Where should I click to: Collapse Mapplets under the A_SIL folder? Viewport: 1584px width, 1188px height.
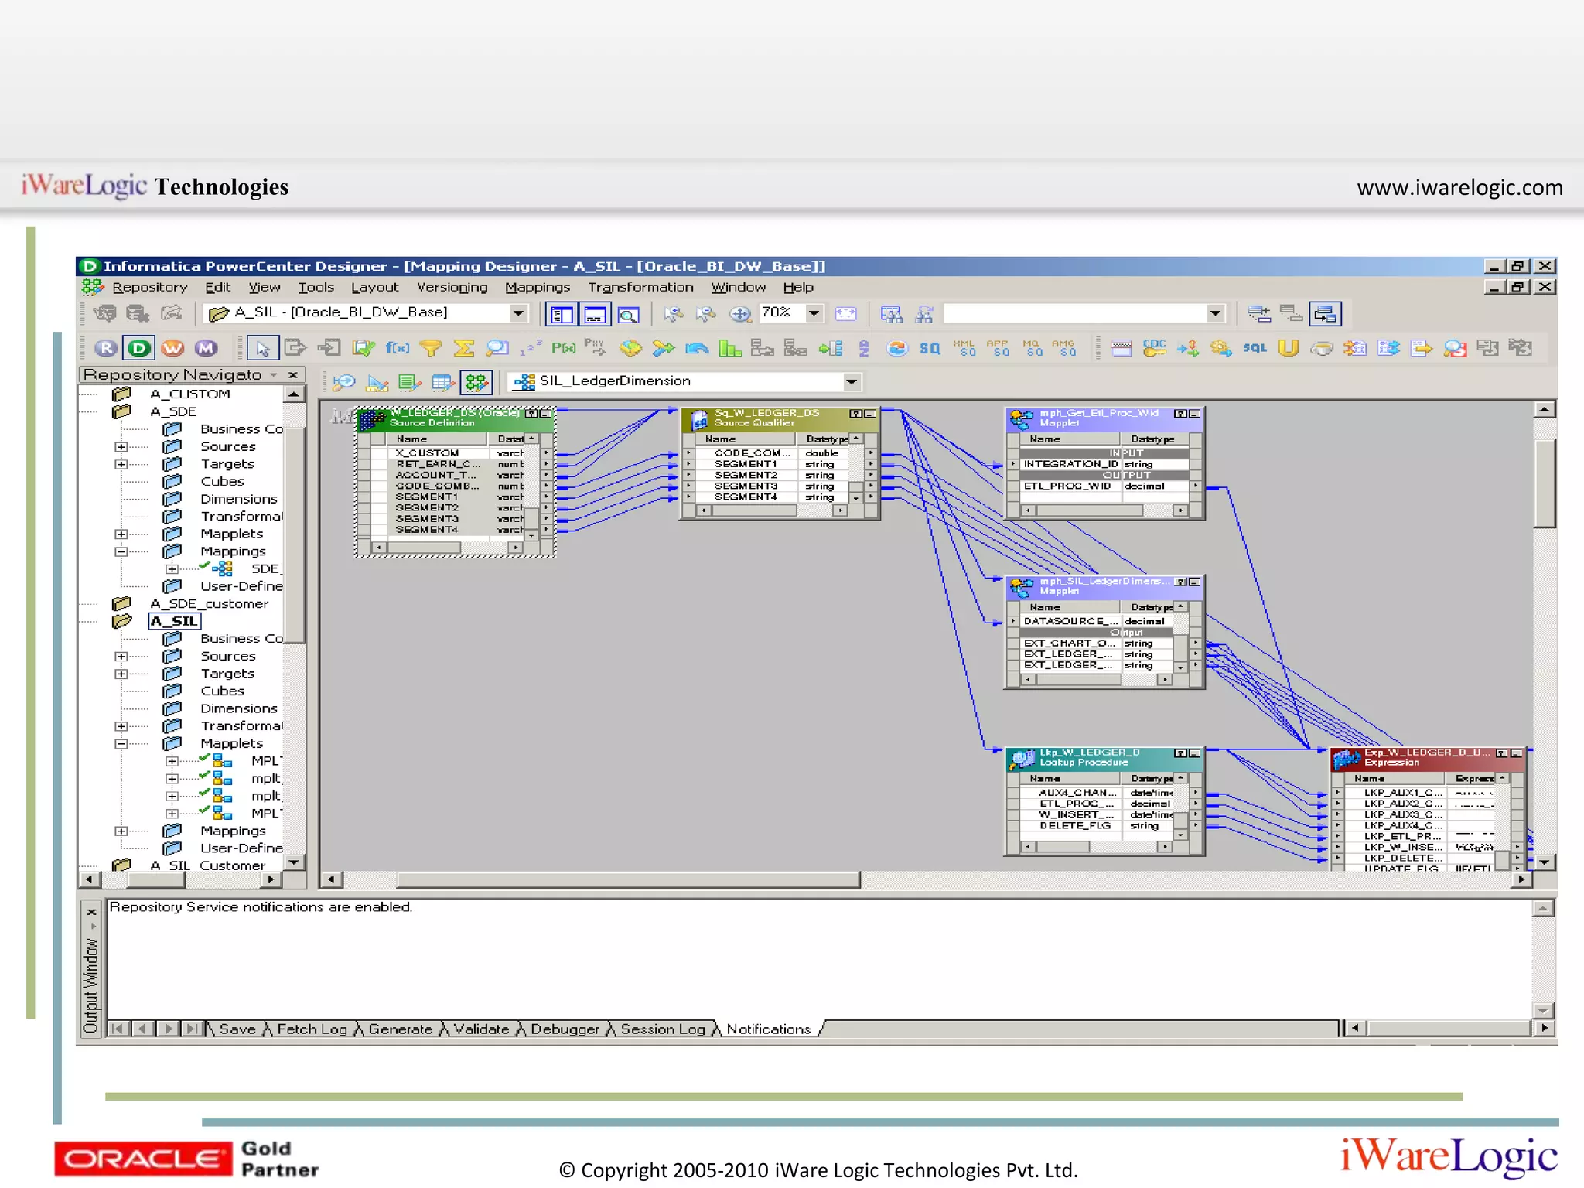(121, 744)
